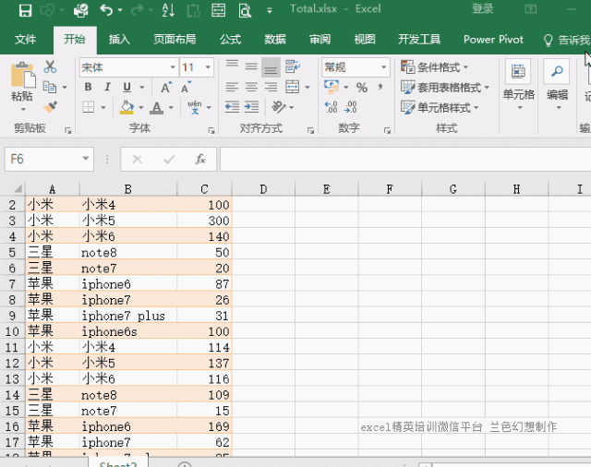Select cell containing iphone7 plus
The height and width of the screenshot is (467, 591).
128,316
